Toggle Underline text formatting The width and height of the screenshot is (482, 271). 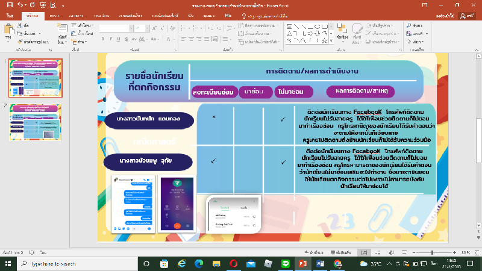tap(117, 37)
